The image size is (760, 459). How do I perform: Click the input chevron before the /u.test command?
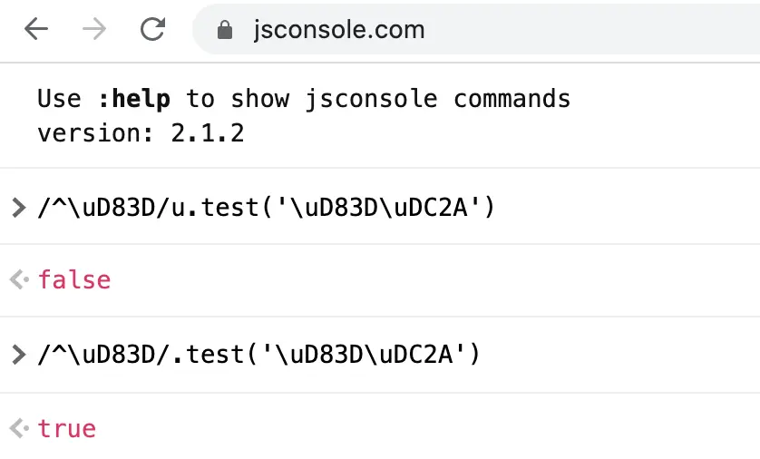[18, 208]
